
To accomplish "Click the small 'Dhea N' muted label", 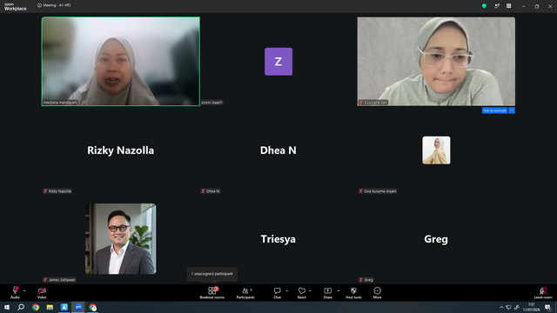I will tap(211, 191).
